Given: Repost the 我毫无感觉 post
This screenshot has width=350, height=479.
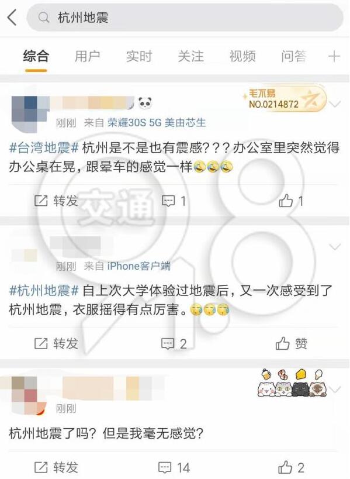Looking at the screenshot, I should tap(56, 467).
